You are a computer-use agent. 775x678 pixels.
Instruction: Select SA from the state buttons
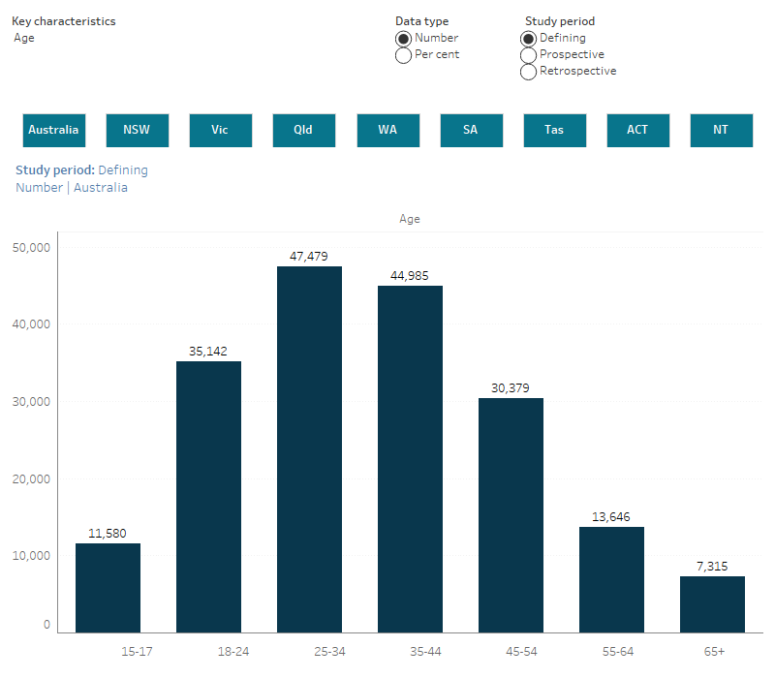[471, 130]
